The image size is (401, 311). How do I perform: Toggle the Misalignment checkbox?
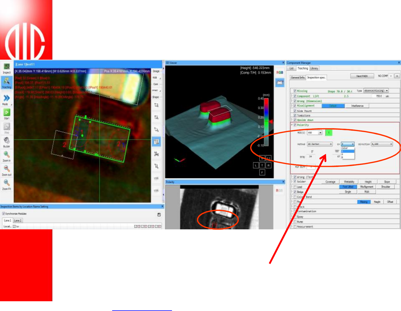click(x=295, y=106)
